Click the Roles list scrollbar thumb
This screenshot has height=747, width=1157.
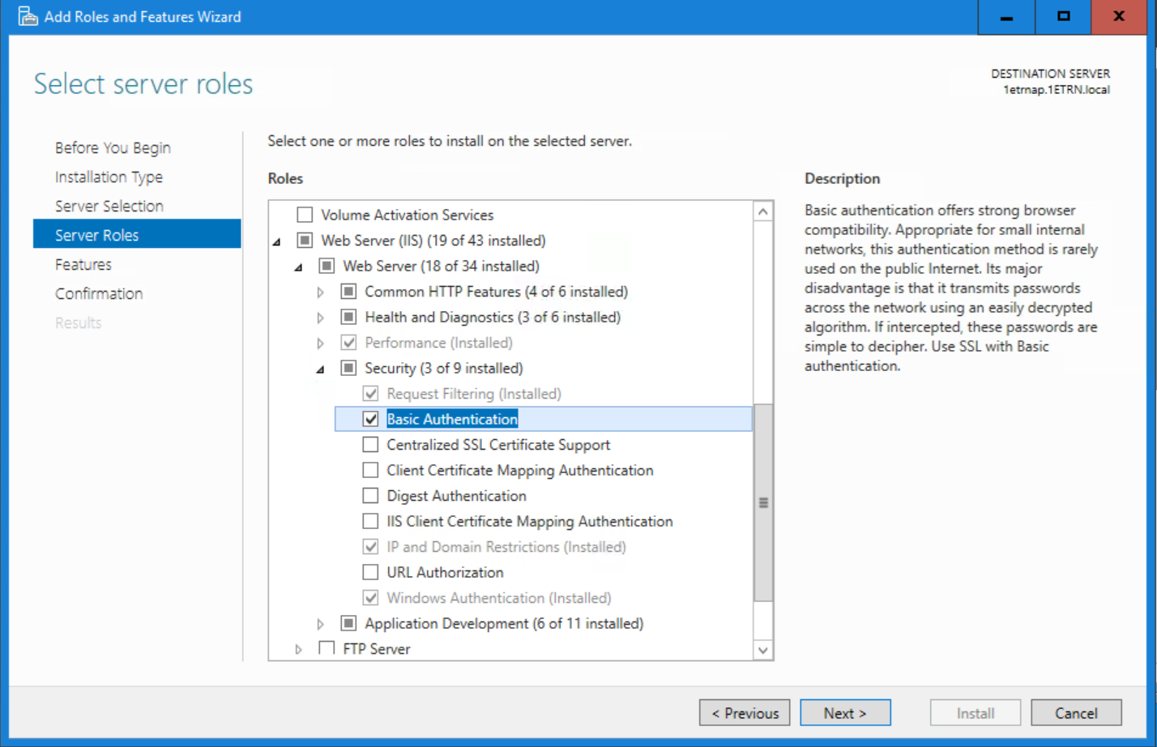pos(762,502)
